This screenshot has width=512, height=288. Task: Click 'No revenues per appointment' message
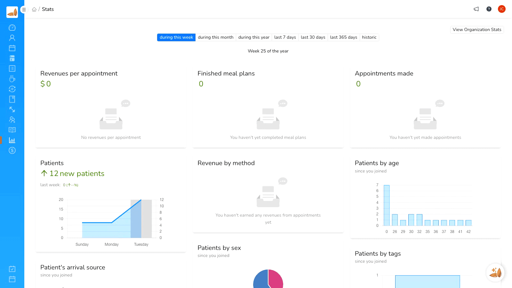click(111, 138)
